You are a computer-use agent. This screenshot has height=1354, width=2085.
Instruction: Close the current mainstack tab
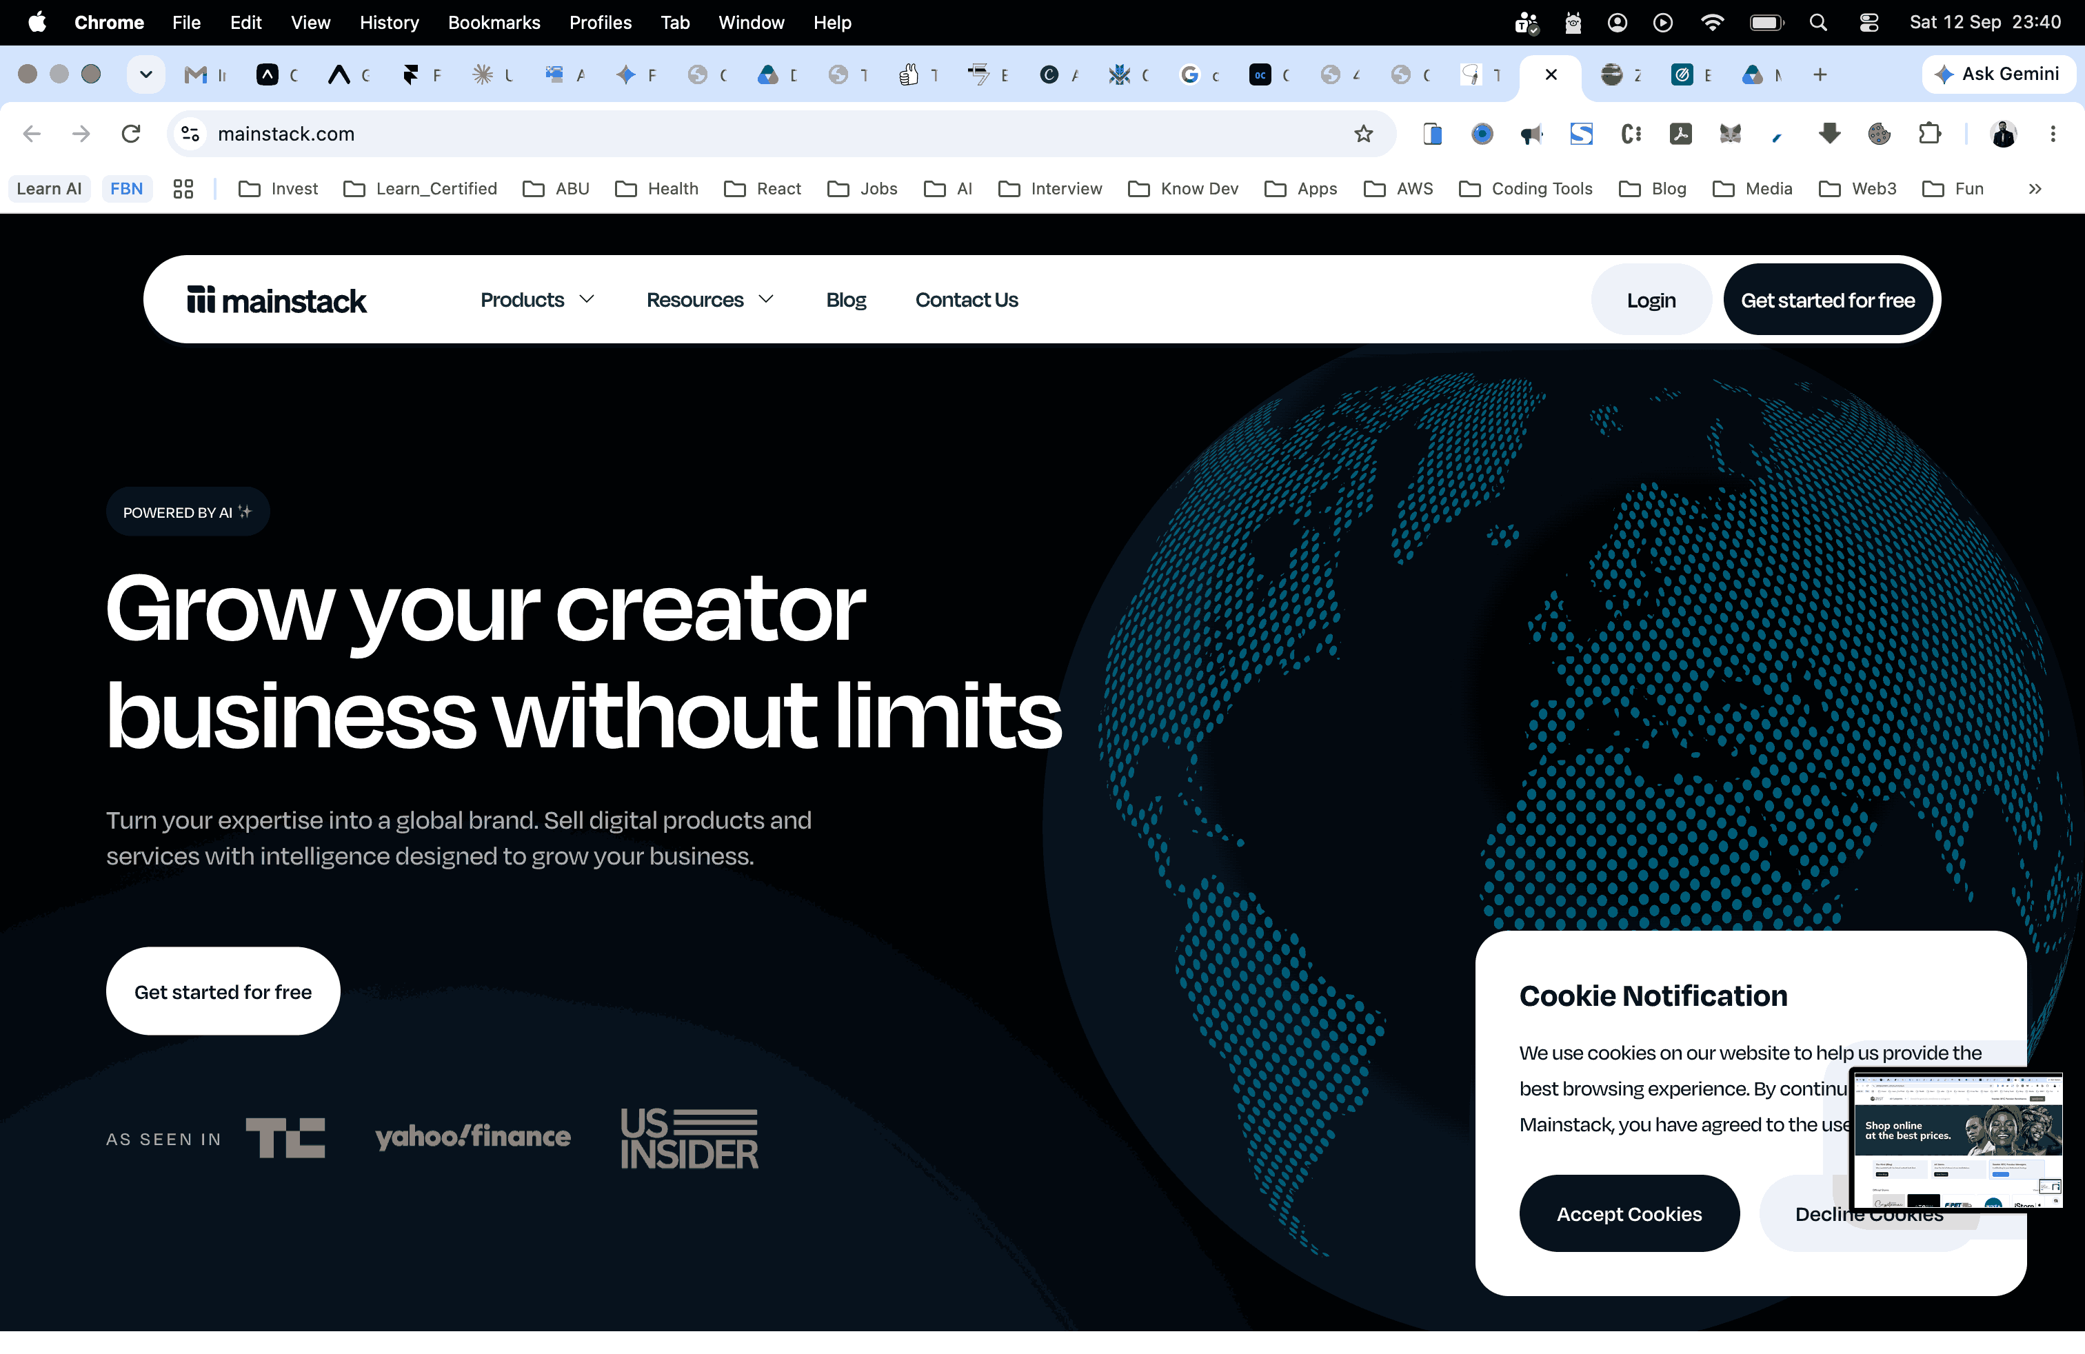(x=1551, y=74)
